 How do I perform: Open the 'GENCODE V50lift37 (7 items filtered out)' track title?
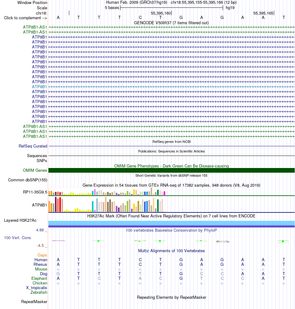pos(171,23)
